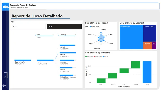Image resolution: width=161 pixels, height=90 pixels.
Task: Click the Paseo point on radar chart
Action: (x=101, y=33)
